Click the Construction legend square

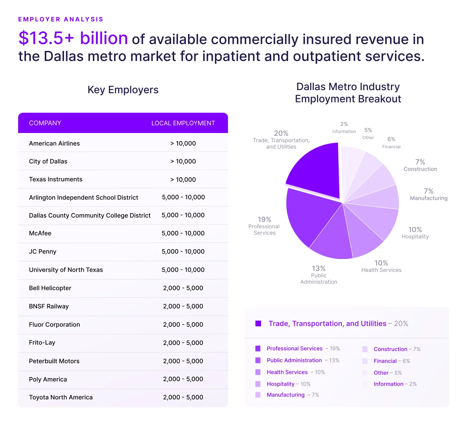click(365, 349)
